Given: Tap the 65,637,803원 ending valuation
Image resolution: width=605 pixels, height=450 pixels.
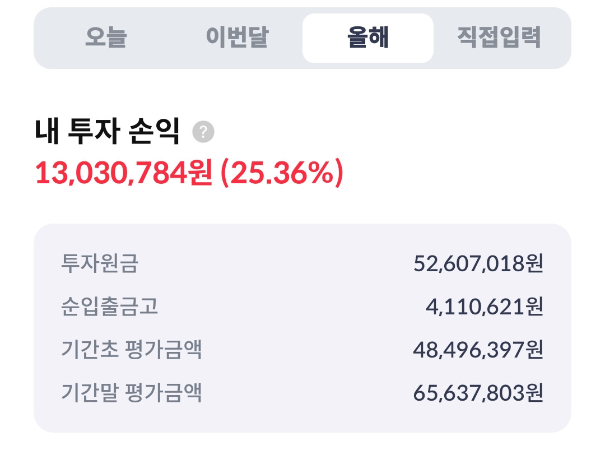Looking at the screenshot, I should point(478,393).
